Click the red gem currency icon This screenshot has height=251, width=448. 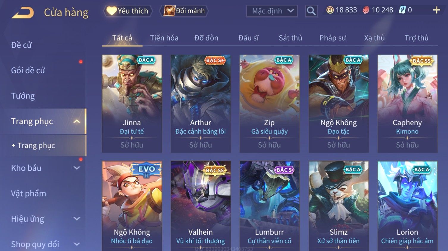tap(366, 10)
